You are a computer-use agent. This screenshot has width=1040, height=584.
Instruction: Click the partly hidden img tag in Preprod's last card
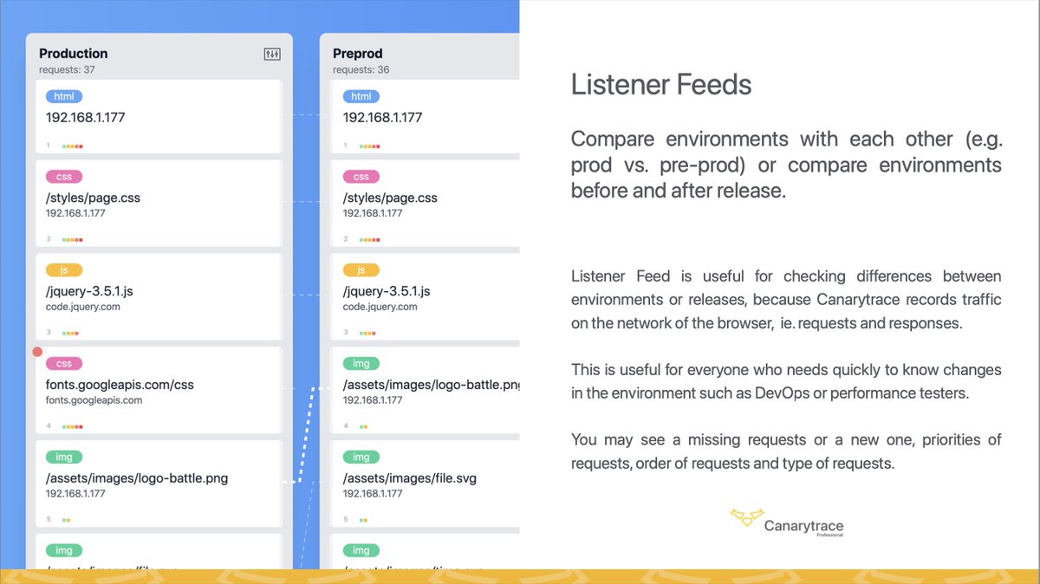point(361,550)
